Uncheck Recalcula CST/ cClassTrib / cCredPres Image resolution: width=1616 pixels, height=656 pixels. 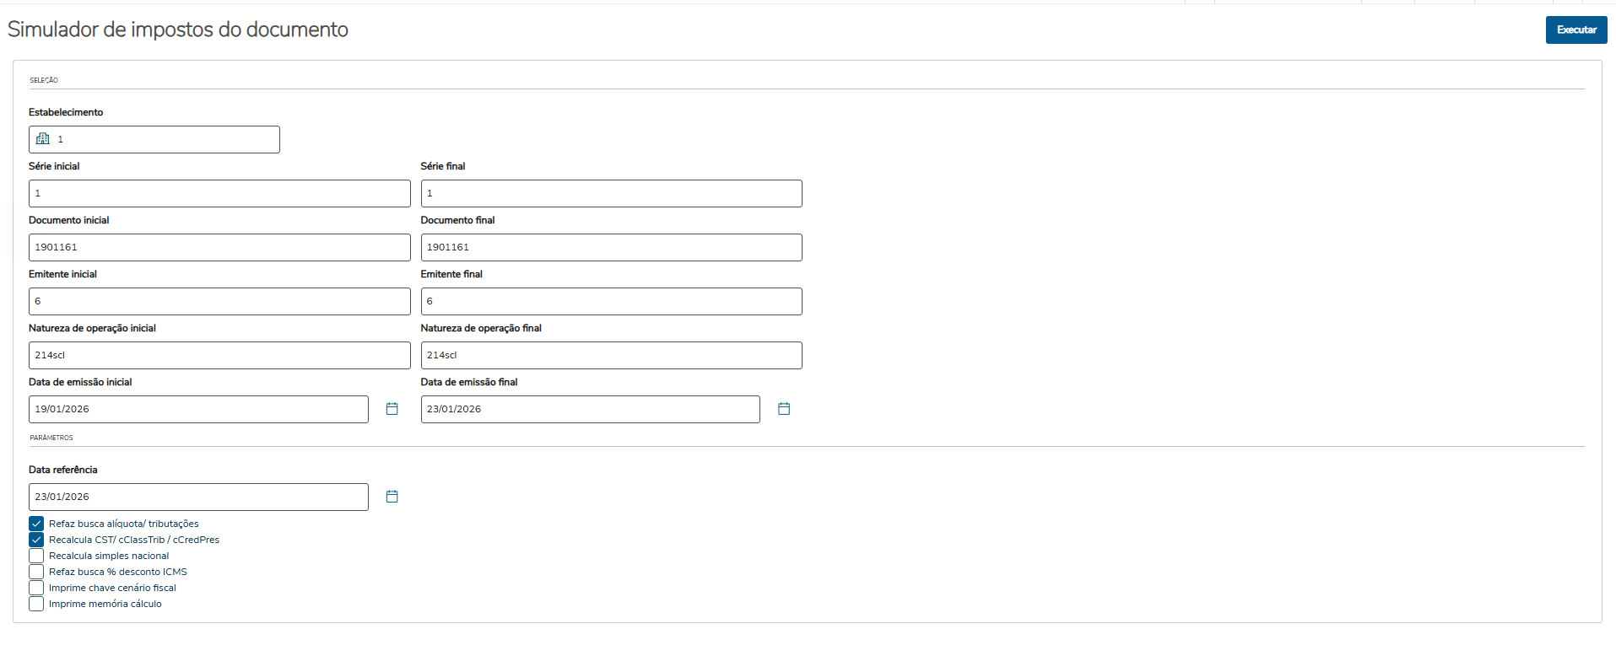pyautogui.click(x=36, y=540)
